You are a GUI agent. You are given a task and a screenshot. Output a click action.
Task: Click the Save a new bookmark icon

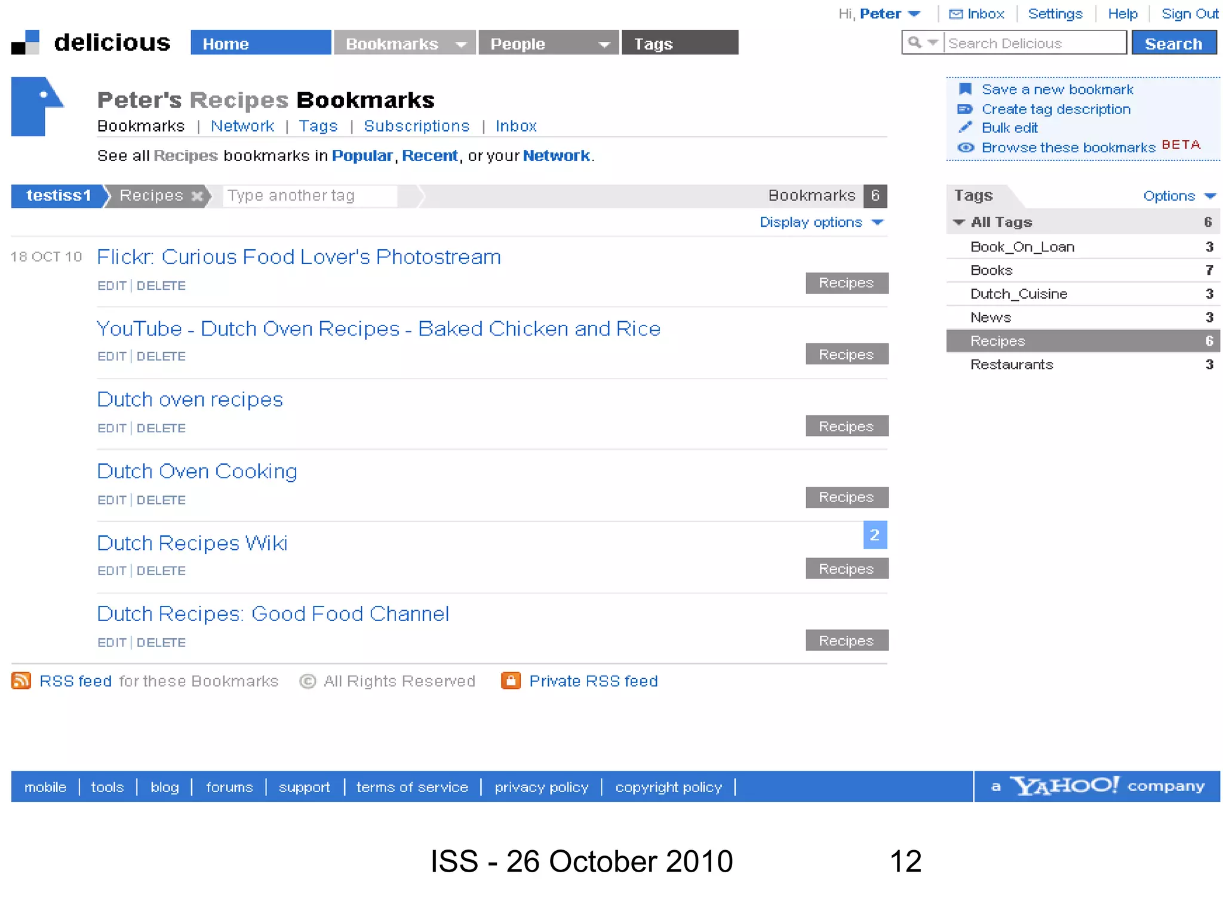[965, 90]
